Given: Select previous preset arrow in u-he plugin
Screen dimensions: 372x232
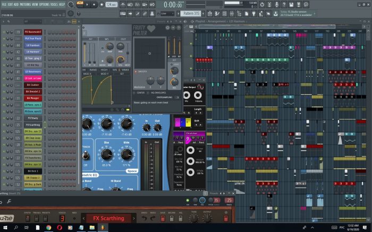Looking at the screenshot, I should click(x=83, y=218).
